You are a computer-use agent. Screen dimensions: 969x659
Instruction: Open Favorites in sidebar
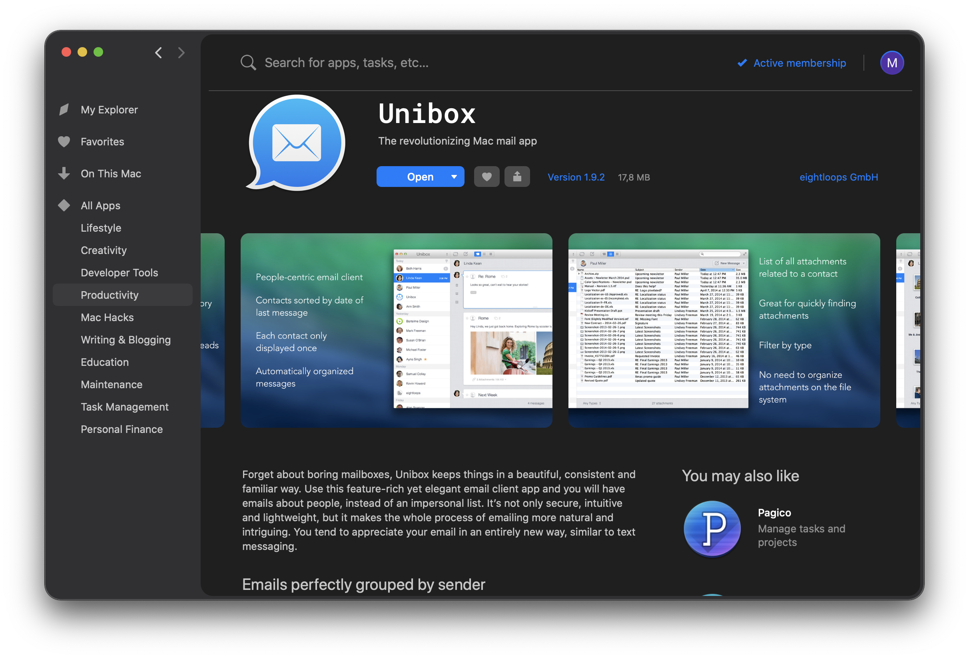(x=102, y=142)
